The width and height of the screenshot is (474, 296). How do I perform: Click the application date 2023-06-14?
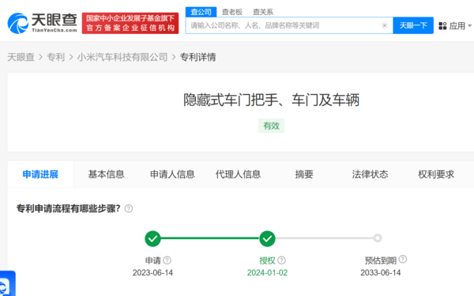pyautogui.click(x=152, y=273)
